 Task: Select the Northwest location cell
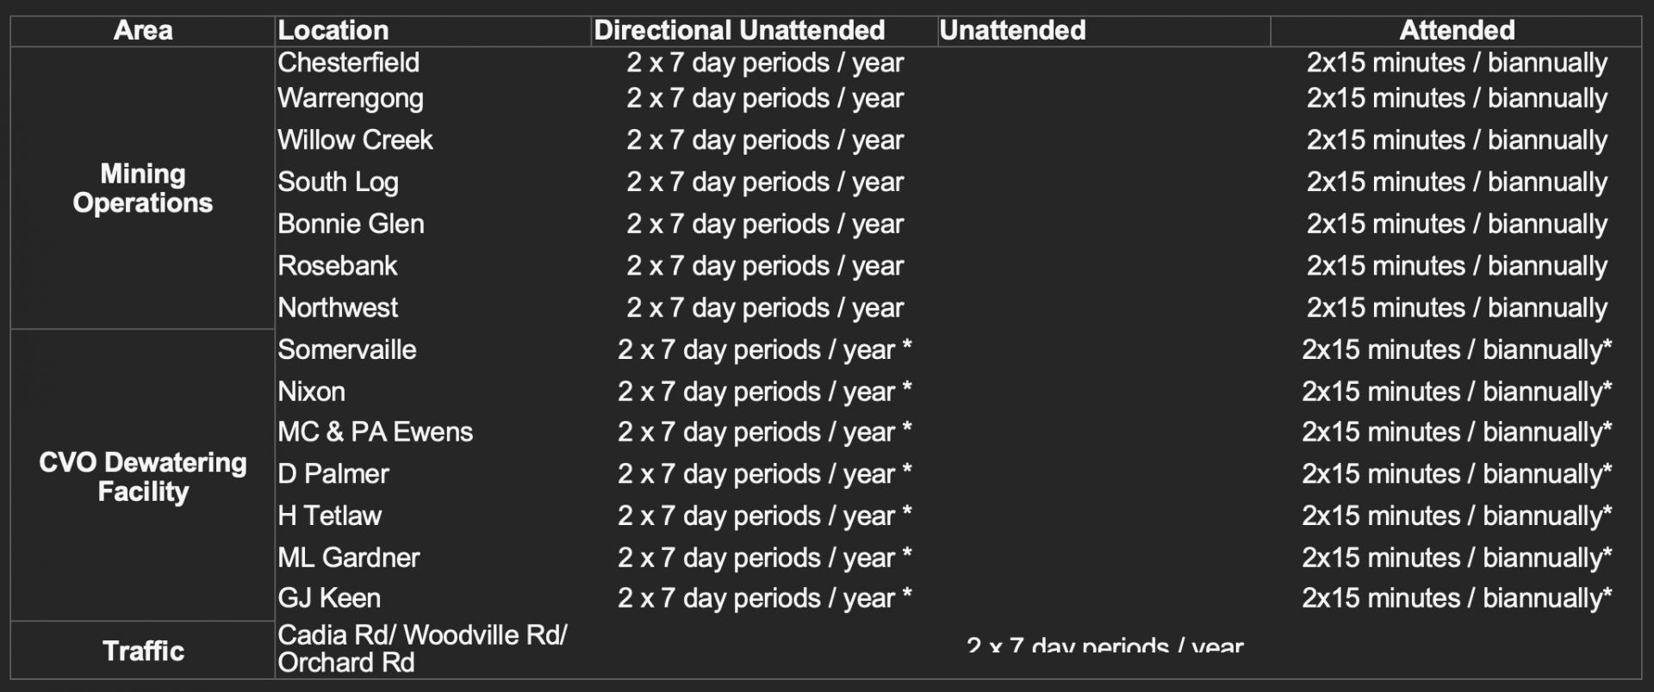tap(338, 307)
